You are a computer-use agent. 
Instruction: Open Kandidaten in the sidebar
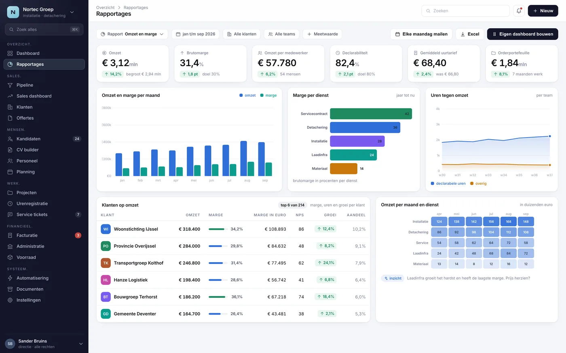(x=44, y=139)
